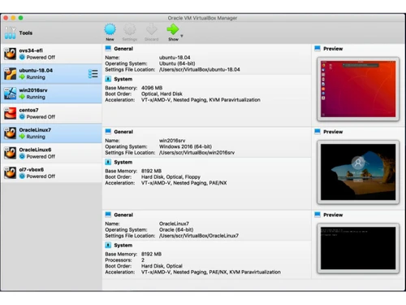Click the Ubuntu desktop preview thumbnail

click(358, 89)
